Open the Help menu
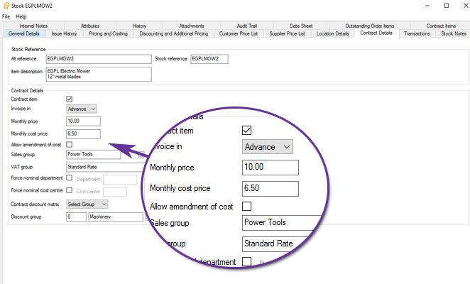 tap(21, 16)
